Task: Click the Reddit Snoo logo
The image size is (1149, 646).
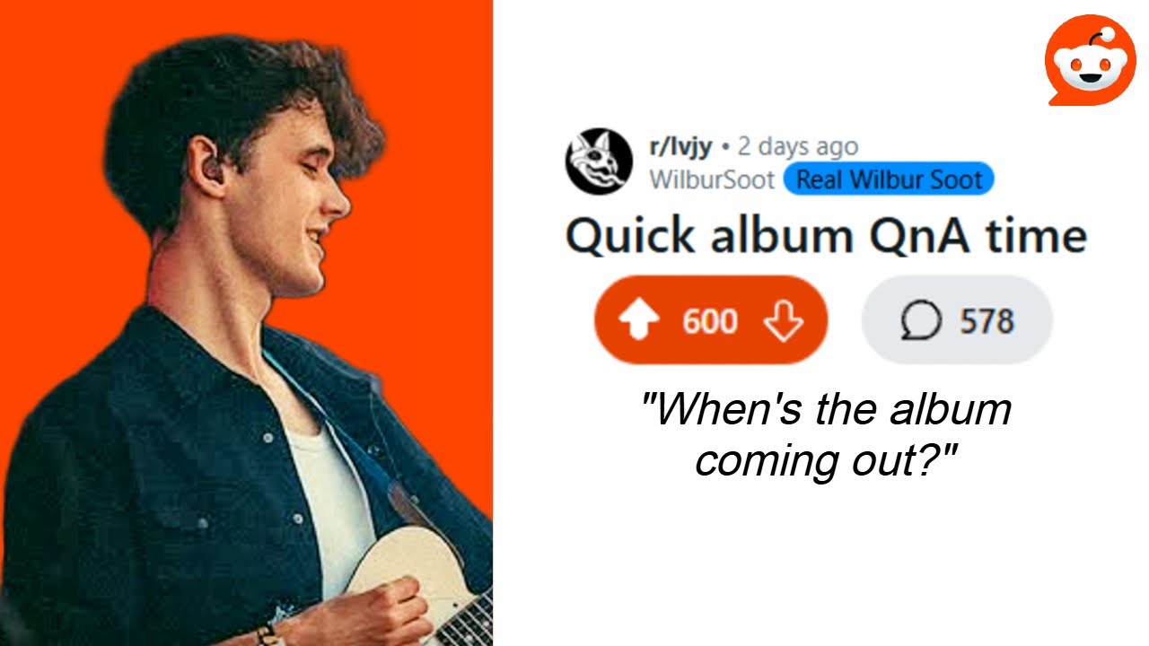Action: tap(1091, 61)
